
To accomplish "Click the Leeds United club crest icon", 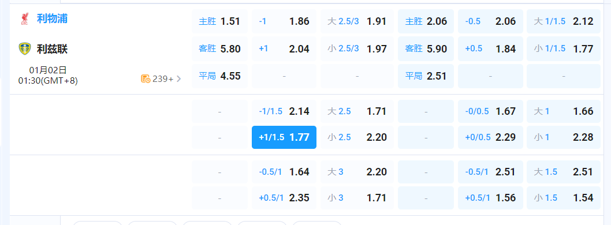I will coord(25,48).
